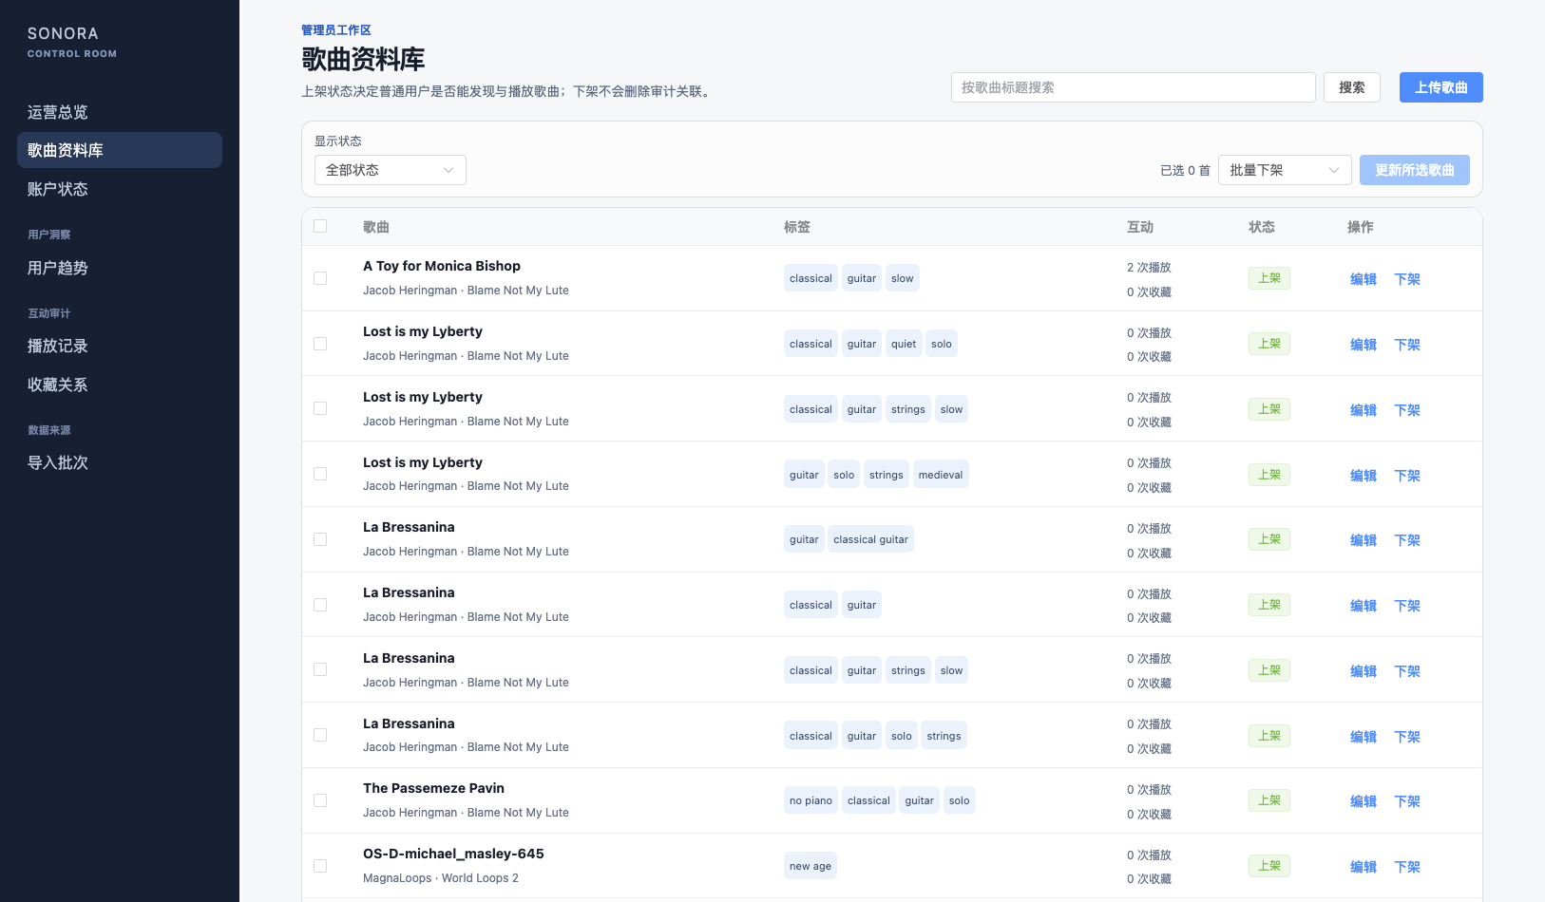Select 歌曲资料库 sidebar item
This screenshot has height=902, width=1545.
(120, 150)
